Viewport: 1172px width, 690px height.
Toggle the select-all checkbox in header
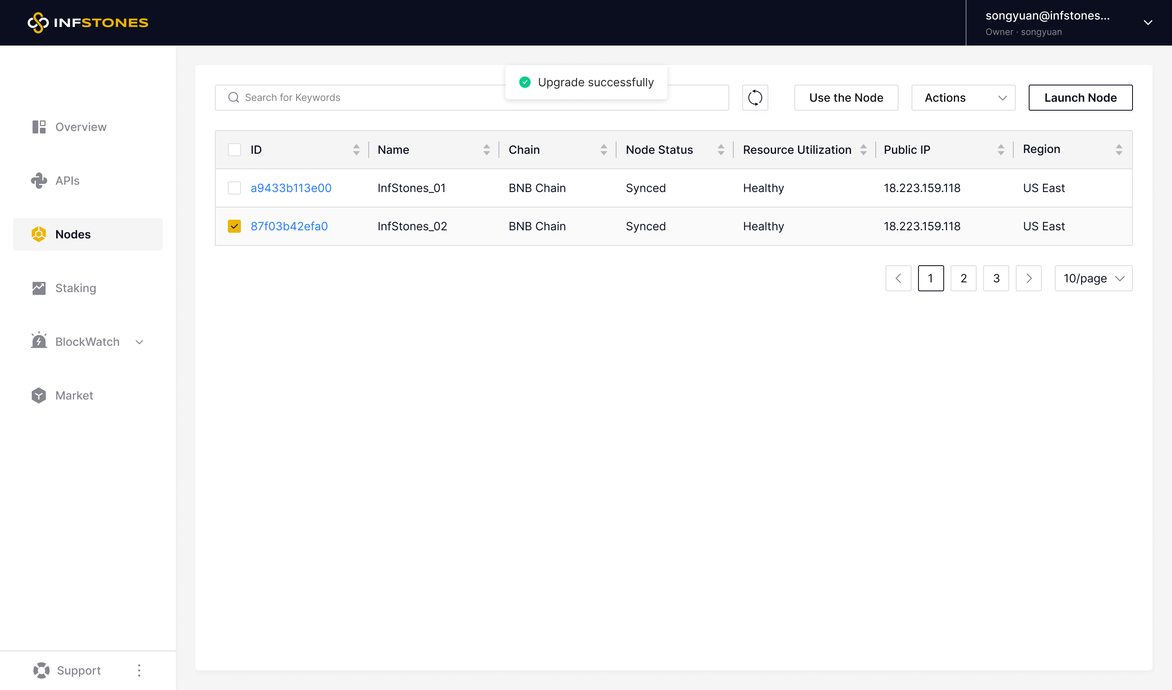tap(234, 150)
